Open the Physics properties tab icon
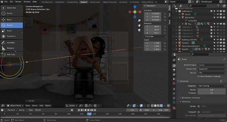 click(174, 93)
